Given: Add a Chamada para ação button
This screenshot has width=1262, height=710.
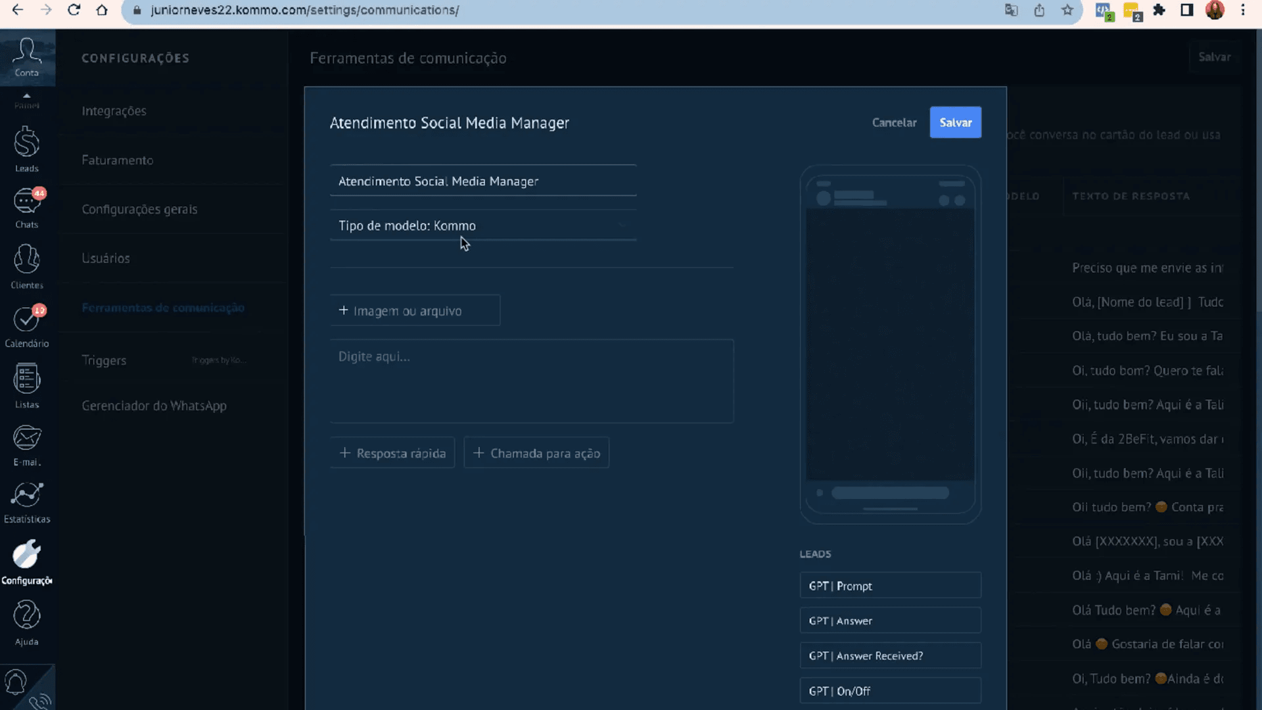Looking at the screenshot, I should (x=536, y=453).
